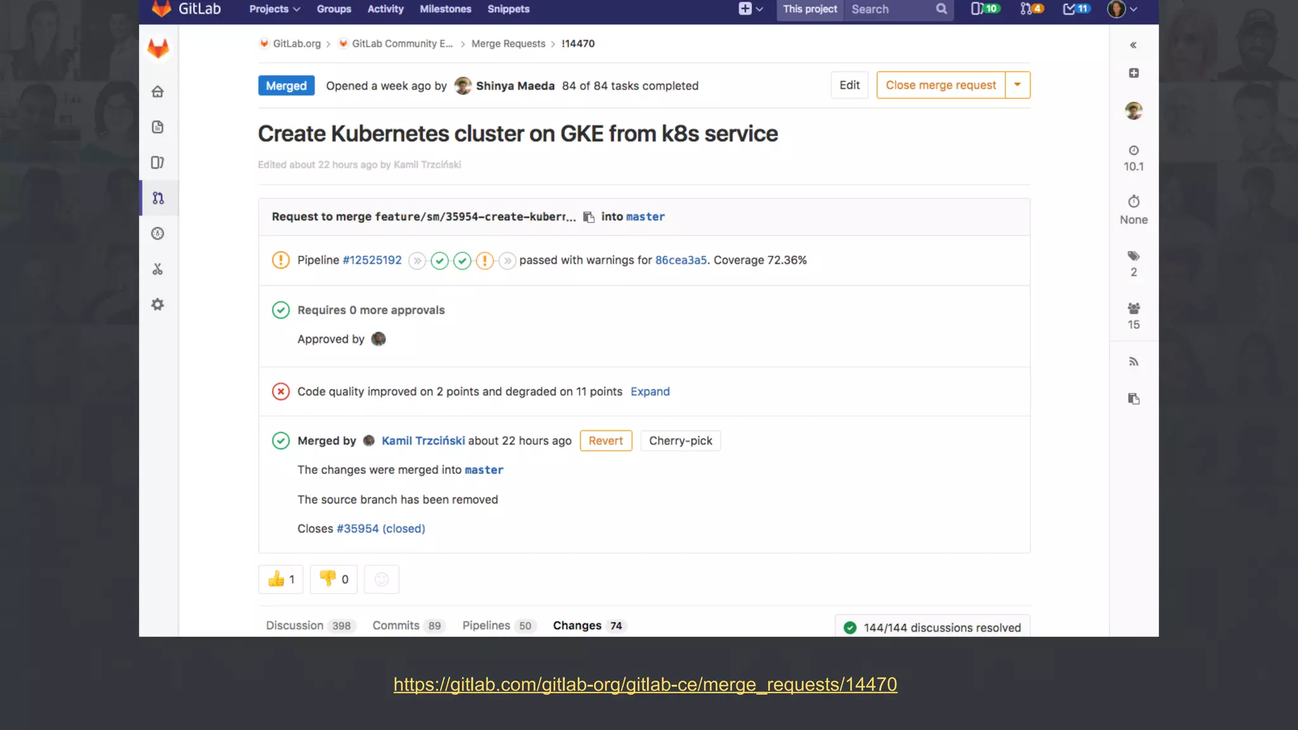Open Settings gear icon in left sidebar
The image size is (1298, 730).
point(158,305)
